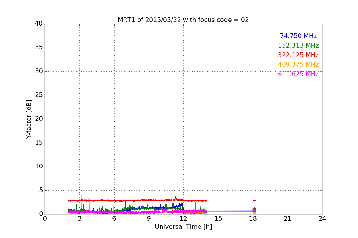Select the 74.750 MHz legend label

[298, 36]
